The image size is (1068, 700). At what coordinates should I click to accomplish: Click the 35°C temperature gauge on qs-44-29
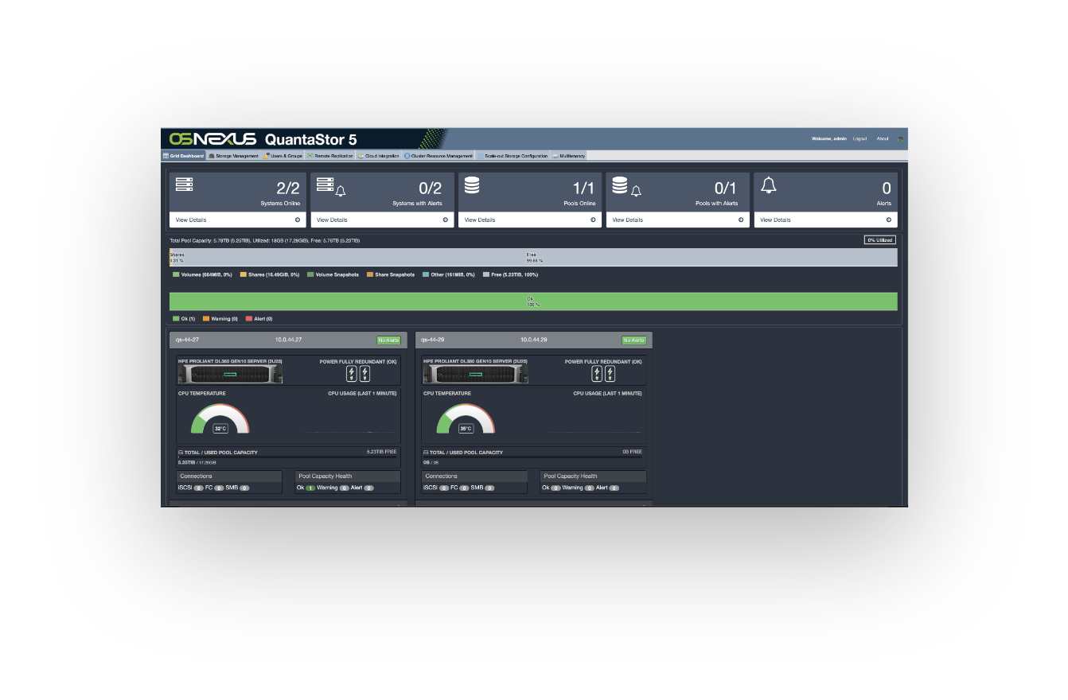point(466,419)
